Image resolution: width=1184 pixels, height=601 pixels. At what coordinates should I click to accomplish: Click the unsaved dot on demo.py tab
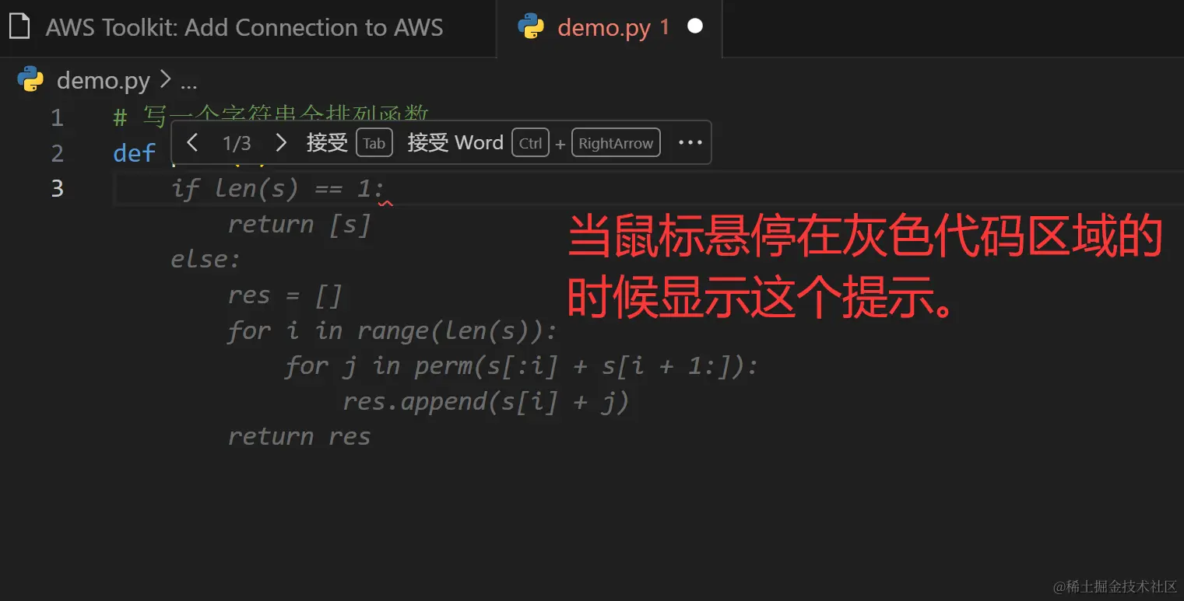pyautogui.click(x=695, y=27)
